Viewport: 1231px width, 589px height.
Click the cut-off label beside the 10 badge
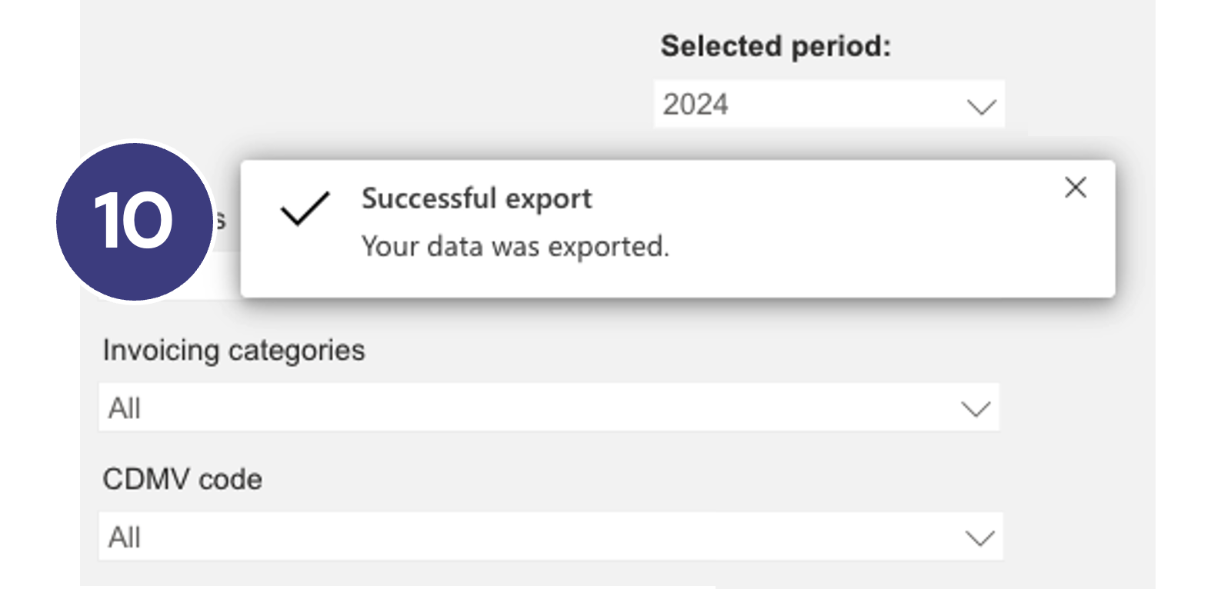click(221, 221)
